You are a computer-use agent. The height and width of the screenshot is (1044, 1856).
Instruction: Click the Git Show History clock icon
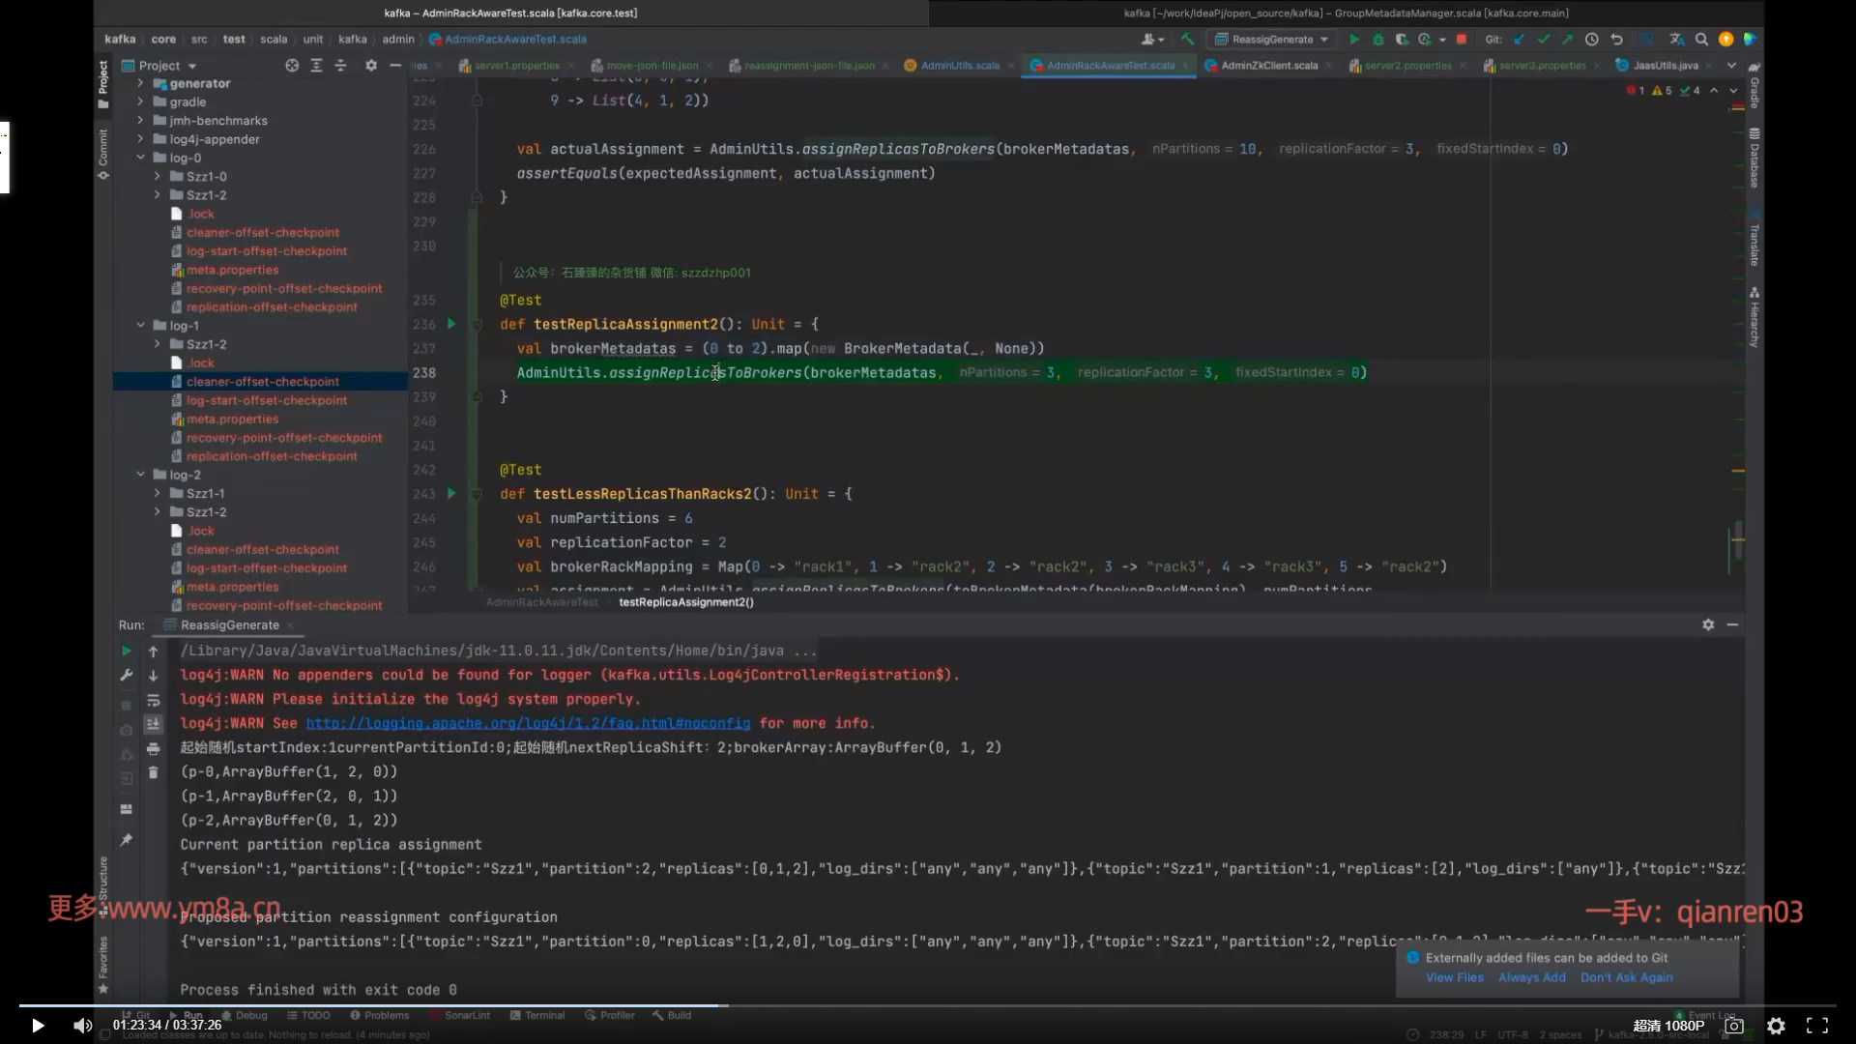(x=1591, y=40)
